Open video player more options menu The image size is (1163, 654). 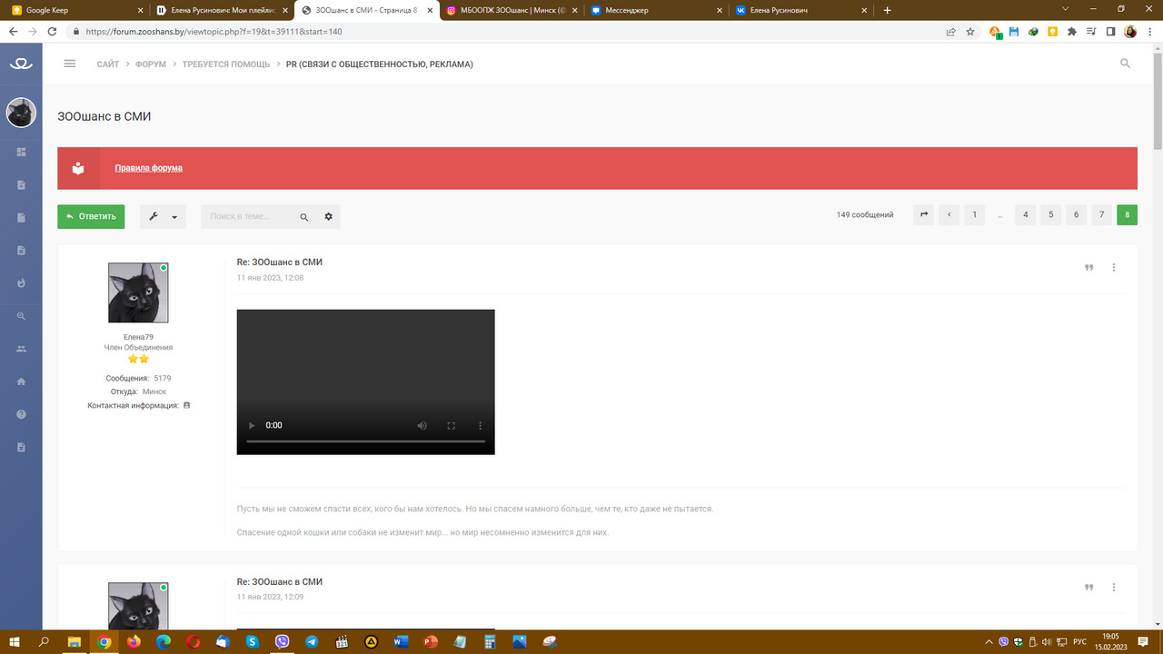pos(480,425)
